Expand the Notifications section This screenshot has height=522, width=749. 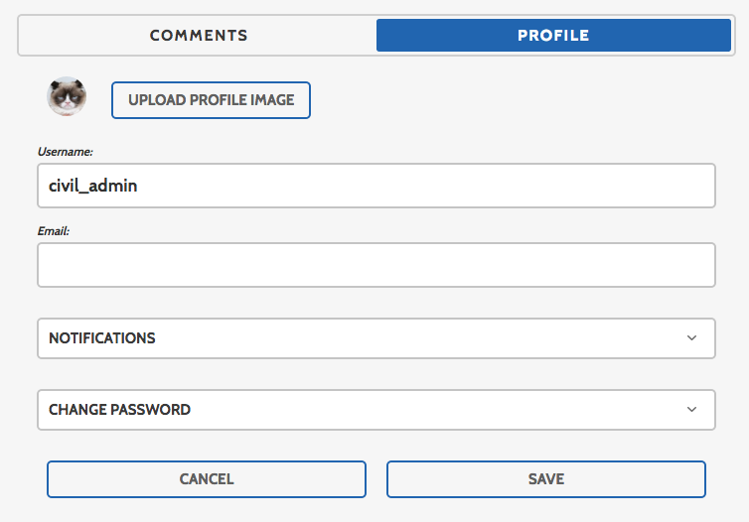376,338
